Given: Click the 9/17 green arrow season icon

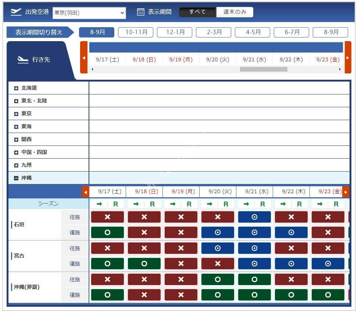Looking at the screenshot, I should (99, 204).
